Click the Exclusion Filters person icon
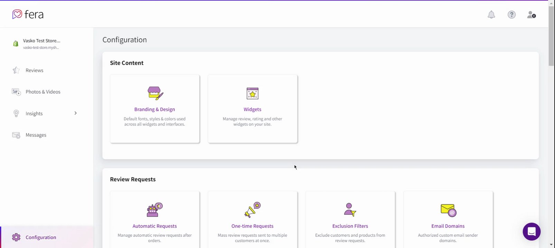The height and width of the screenshot is (248, 555). click(x=350, y=210)
